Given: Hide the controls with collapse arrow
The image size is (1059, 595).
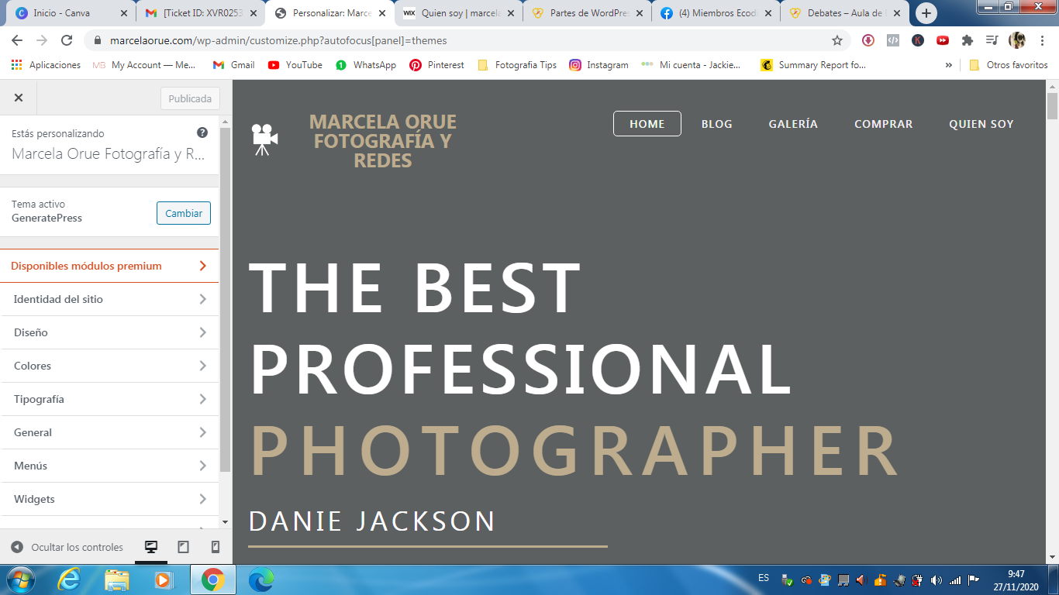Looking at the screenshot, I should 17,547.
